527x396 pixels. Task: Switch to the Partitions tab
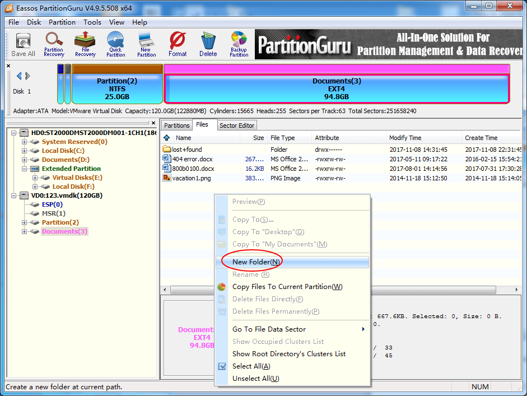[176, 125]
